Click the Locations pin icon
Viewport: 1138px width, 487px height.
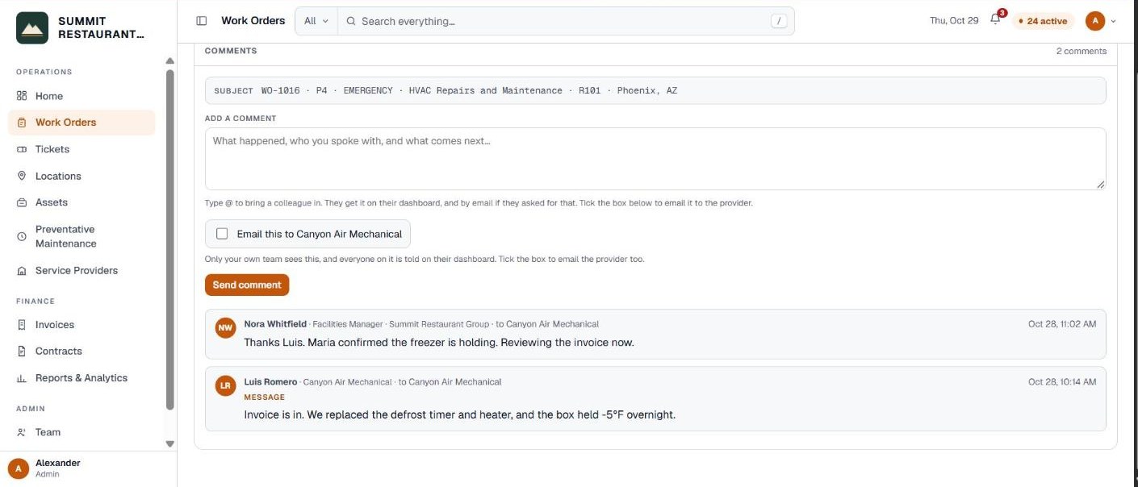(22, 176)
